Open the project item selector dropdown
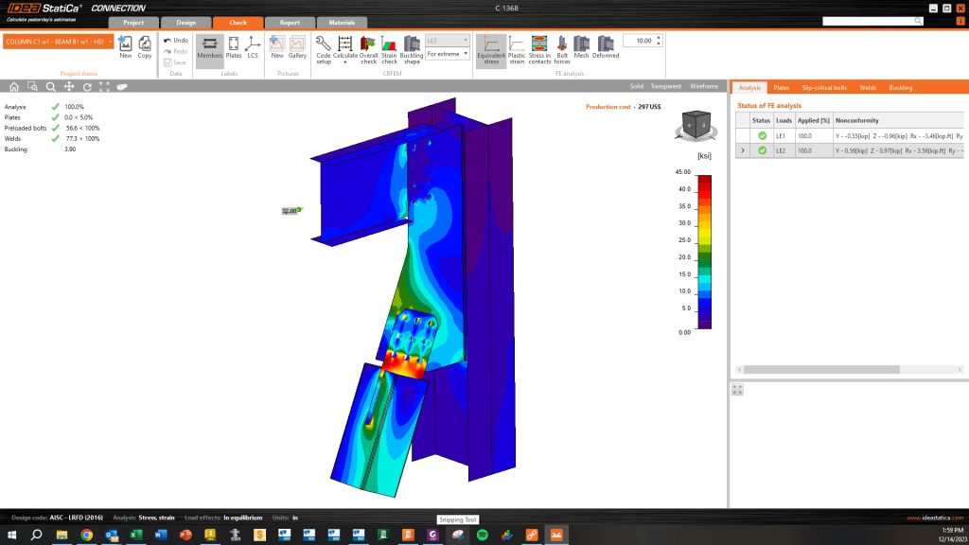 pos(110,42)
